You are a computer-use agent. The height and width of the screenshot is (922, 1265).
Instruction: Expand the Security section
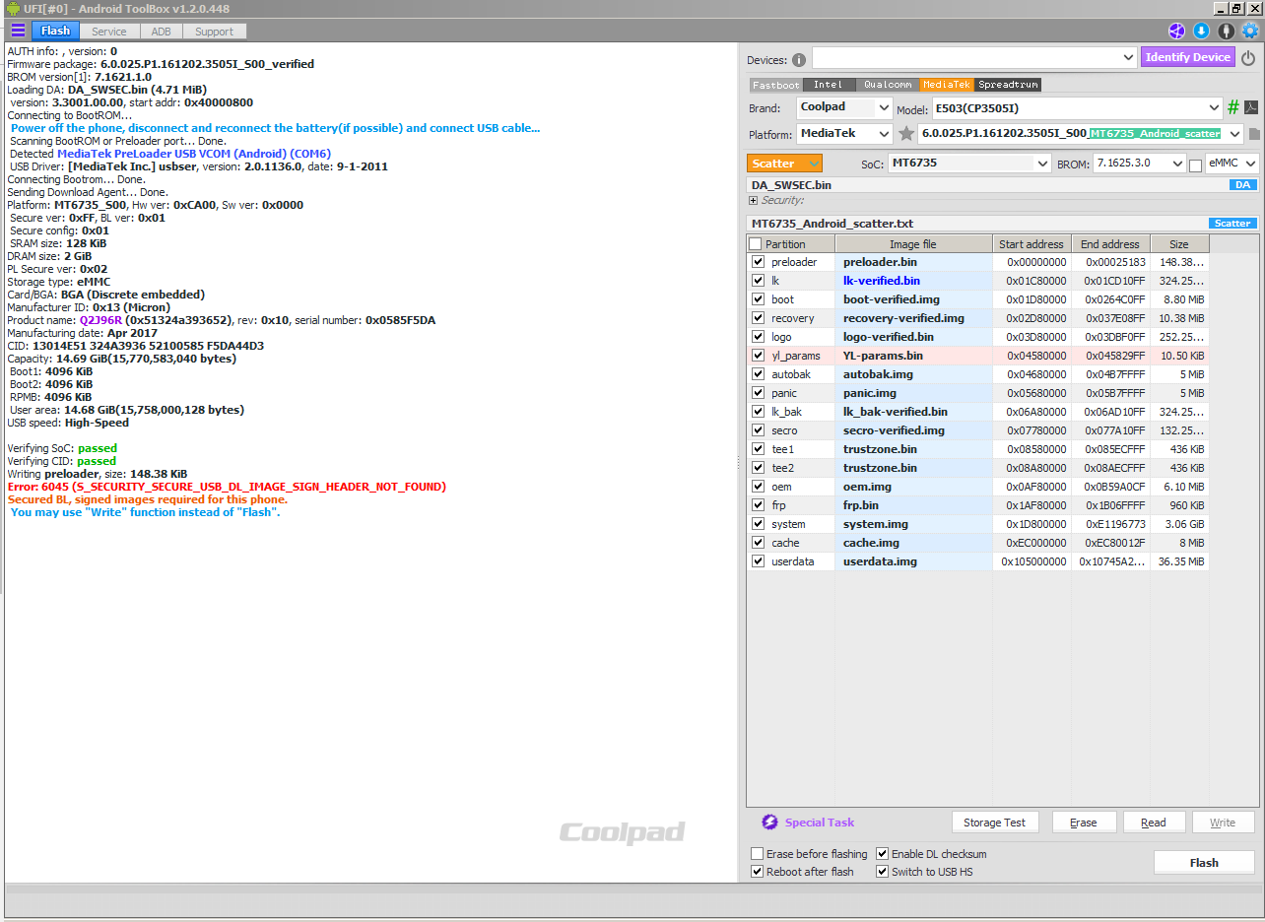754,201
